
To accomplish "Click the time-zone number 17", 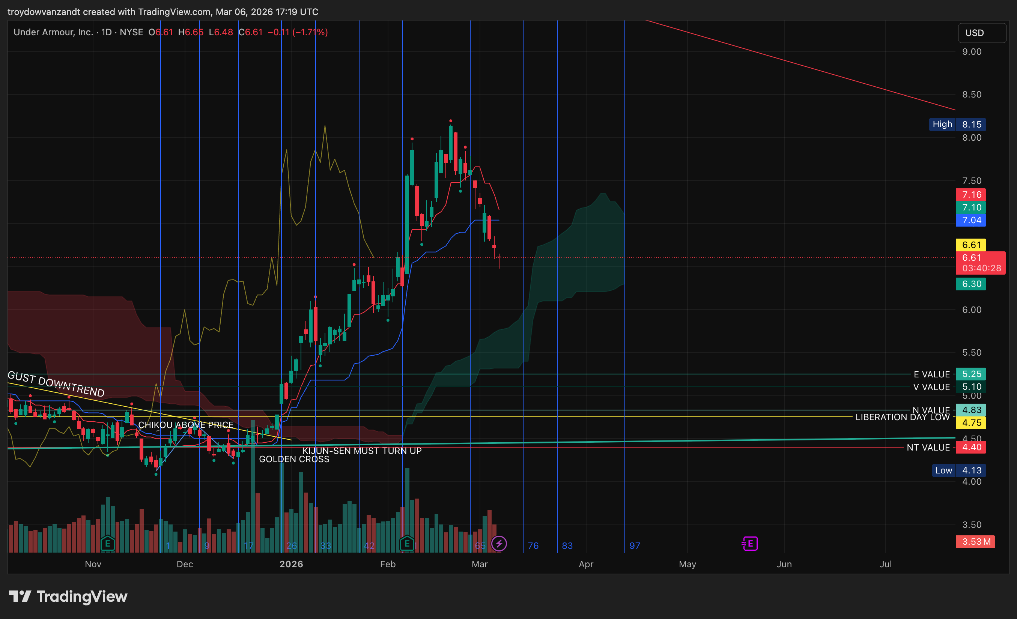I will (248, 546).
